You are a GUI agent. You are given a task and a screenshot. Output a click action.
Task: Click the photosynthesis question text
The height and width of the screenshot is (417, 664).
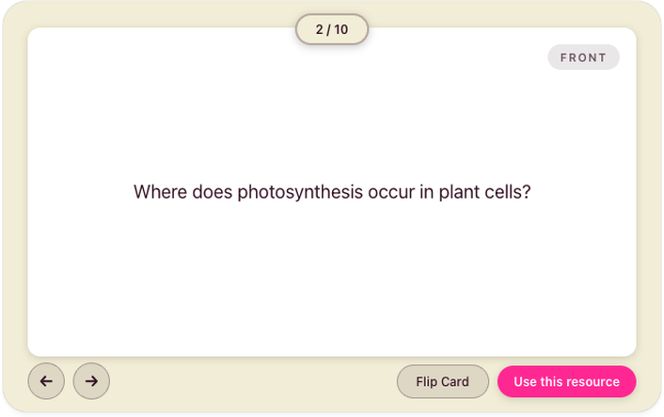pos(332,192)
